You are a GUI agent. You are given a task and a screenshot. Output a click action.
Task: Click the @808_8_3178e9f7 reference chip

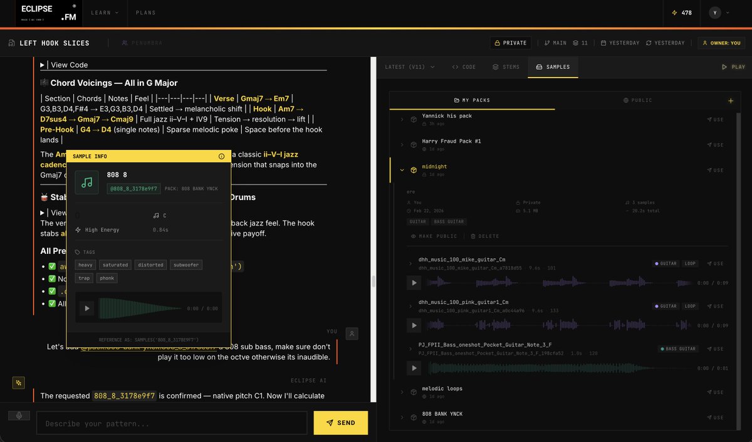pyautogui.click(x=133, y=188)
